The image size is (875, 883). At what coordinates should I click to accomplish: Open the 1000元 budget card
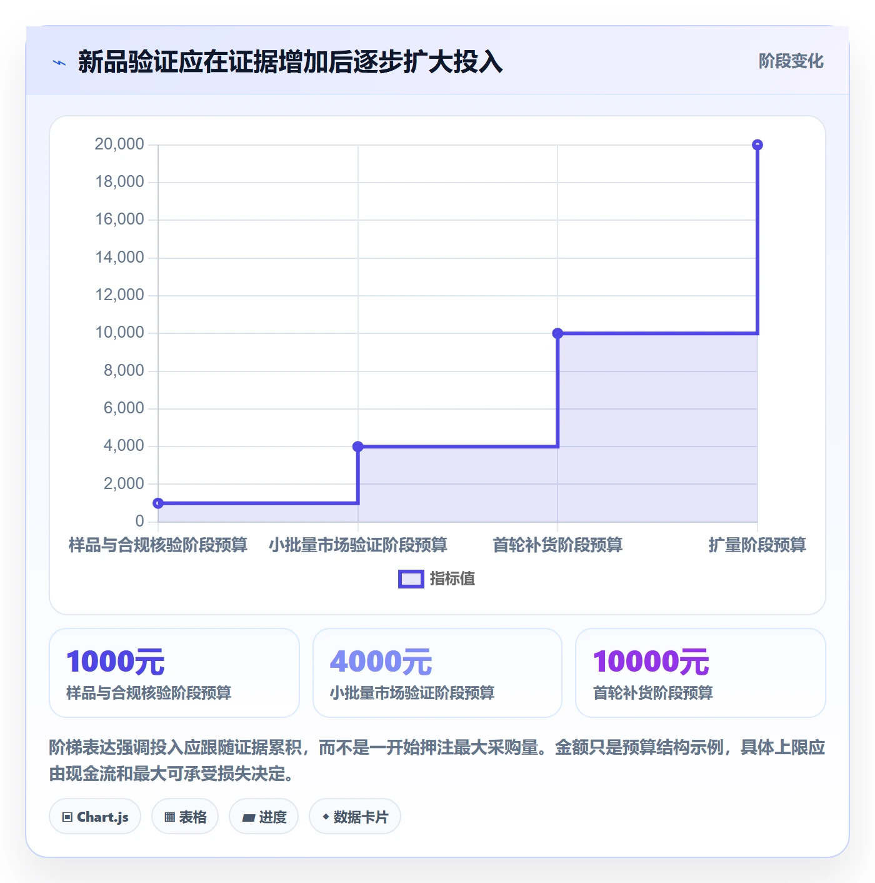[x=174, y=673]
